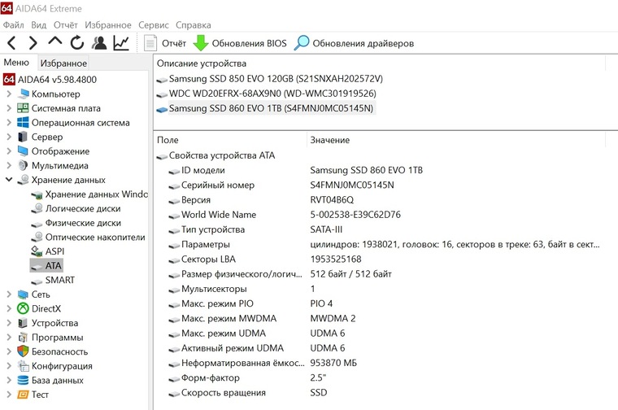Image resolution: width=618 pixels, height=410 pixels.
Task: Open the Справка menu
Action: 194,25
